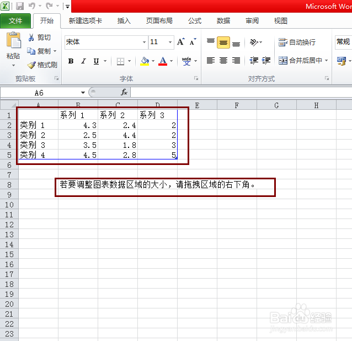Screen dimensions: 352x341
Task: Click the Cut (剪切) scissors icon
Action: click(31, 38)
